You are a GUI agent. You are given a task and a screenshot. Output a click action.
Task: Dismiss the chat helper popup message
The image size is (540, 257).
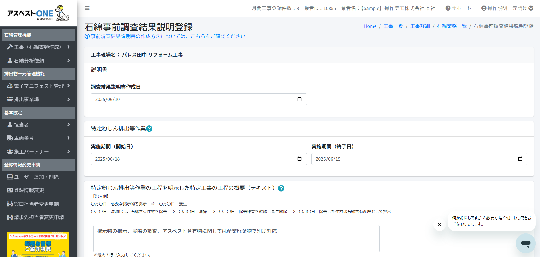[x=439, y=225]
